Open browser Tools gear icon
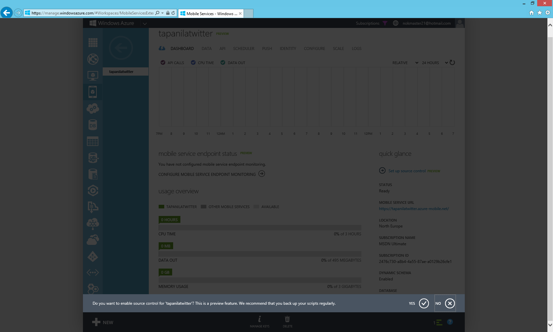The image size is (553, 332). pyautogui.click(x=548, y=13)
